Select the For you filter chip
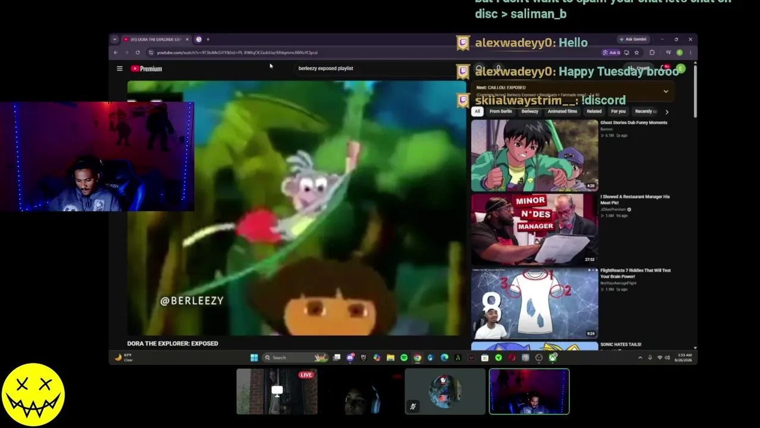This screenshot has width=760, height=428. [x=618, y=111]
